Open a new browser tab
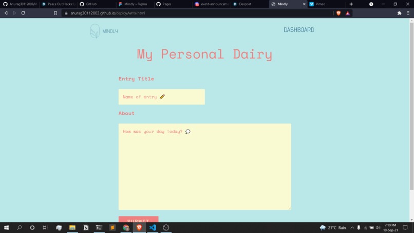This screenshot has height=233, width=414. [351, 4]
